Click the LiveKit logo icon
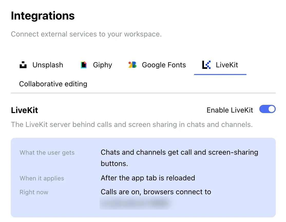The height and width of the screenshot is (222, 286). (206, 65)
